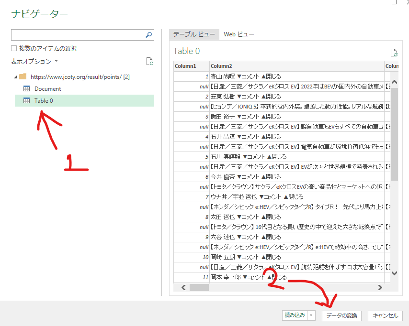Screen dimensions: 409x326
Task: Click the jcoty.org URL folder icon
Action: tap(23, 76)
